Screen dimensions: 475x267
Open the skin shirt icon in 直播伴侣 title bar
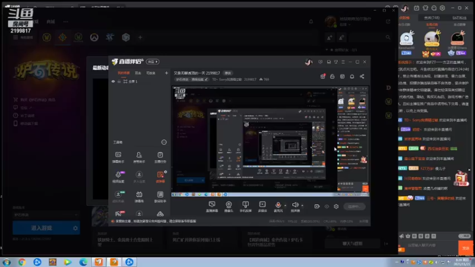click(336, 62)
